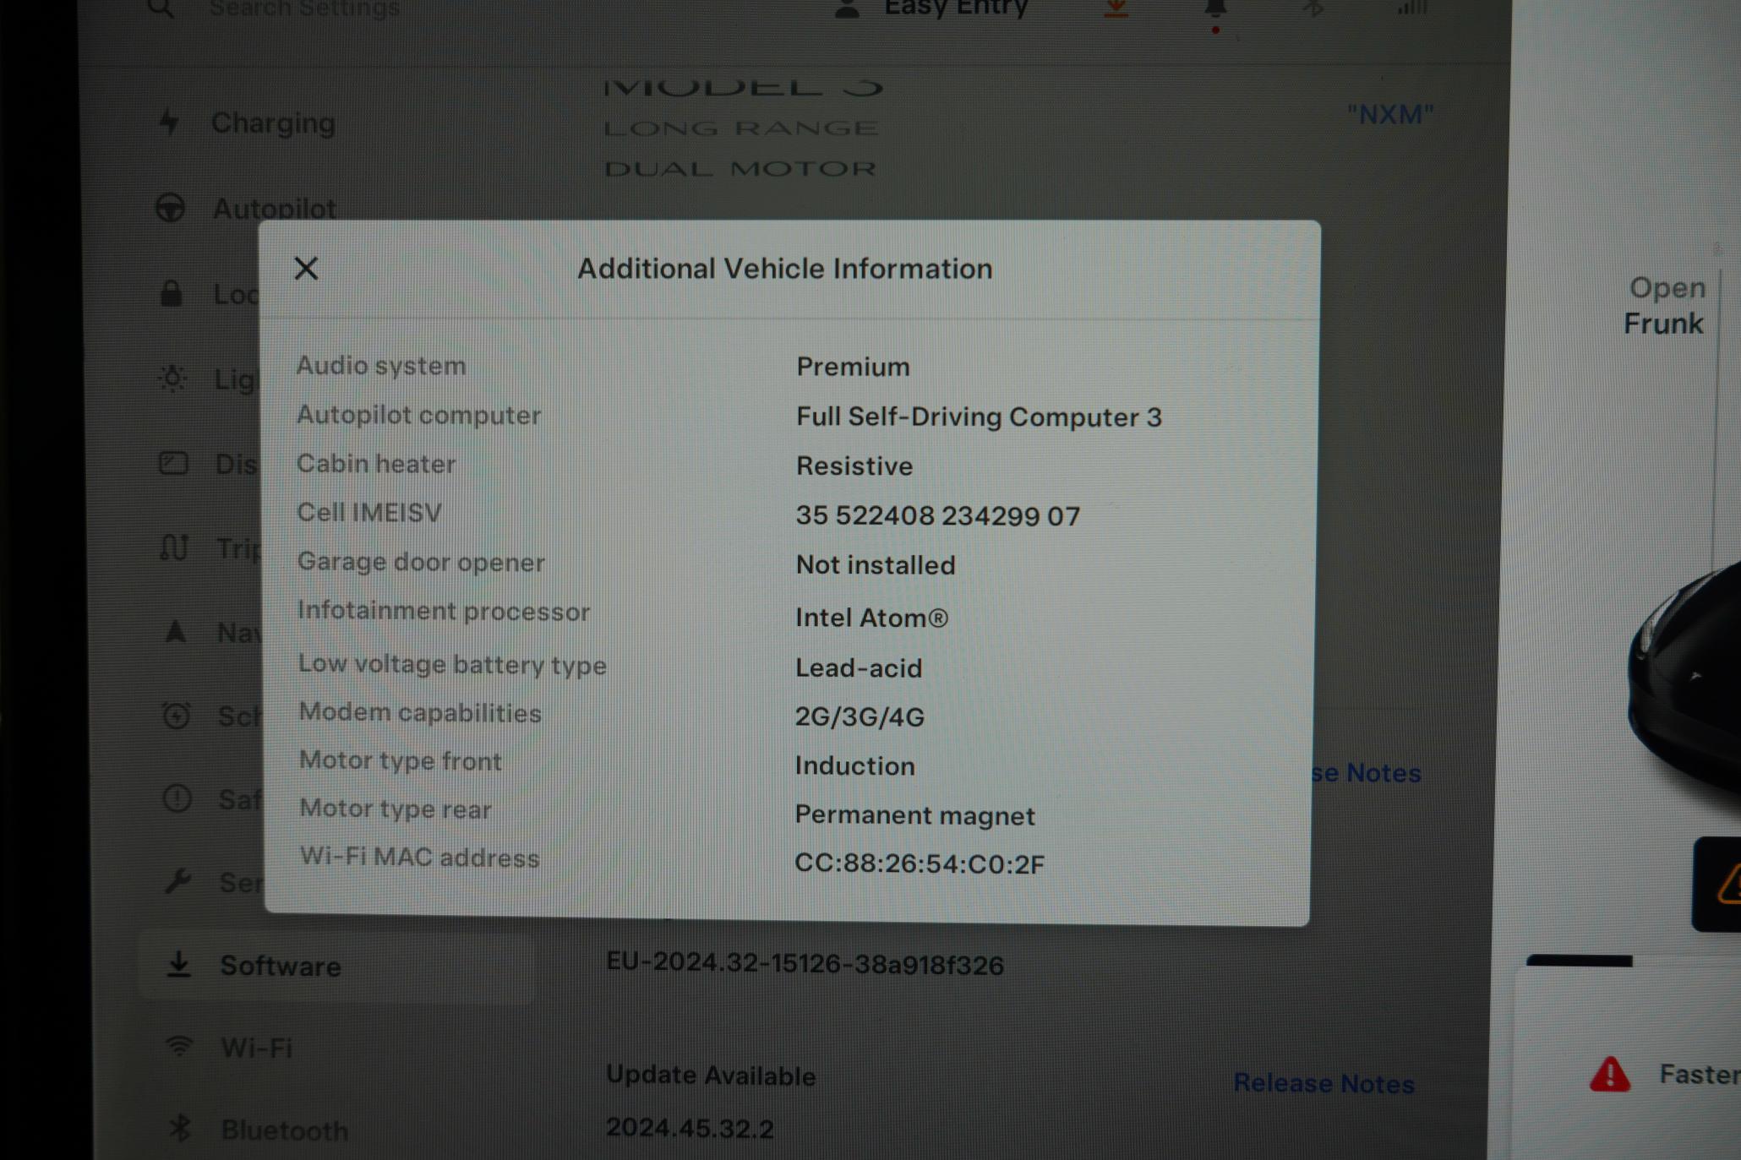The image size is (1741, 1160).
Task: Click the Update Available label
Action: coord(711,1076)
